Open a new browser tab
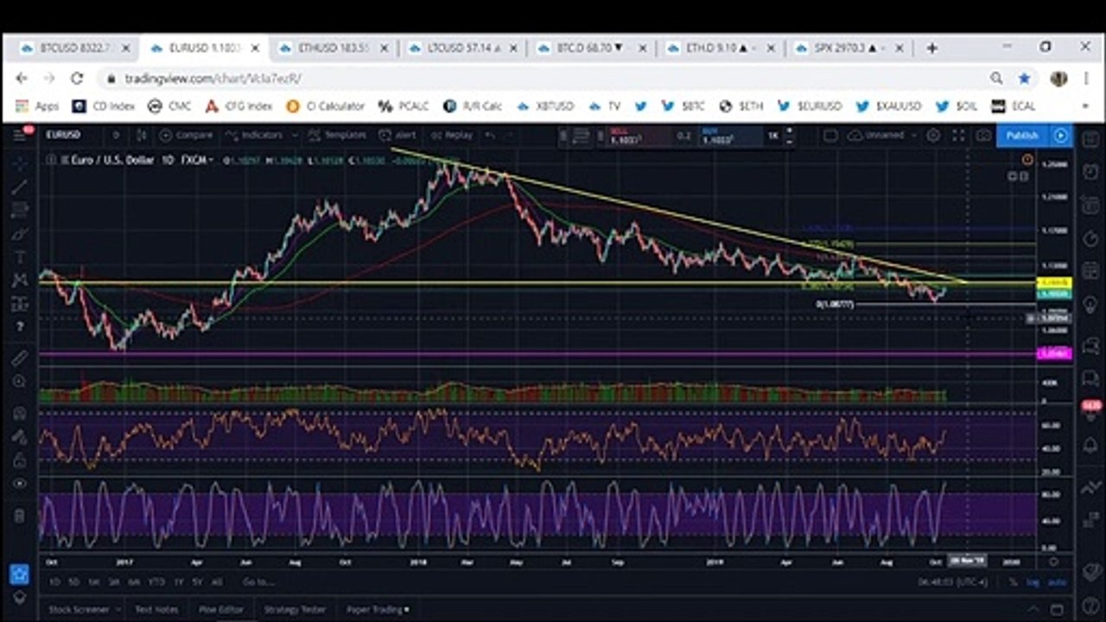 pyautogui.click(x=931, y=48)
